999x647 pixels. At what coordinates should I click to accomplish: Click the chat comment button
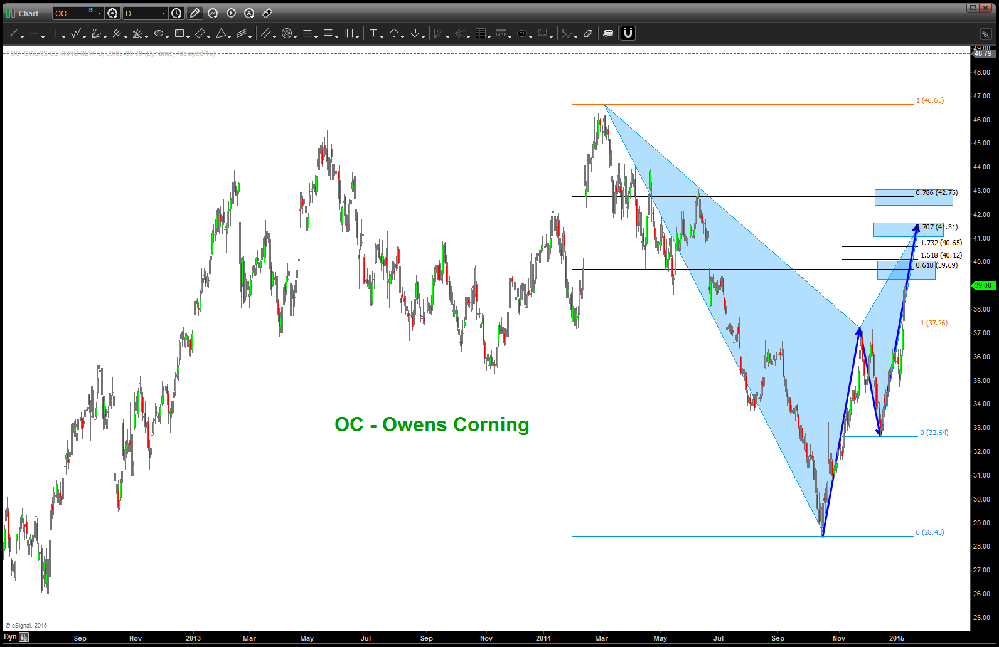point(608,34)
